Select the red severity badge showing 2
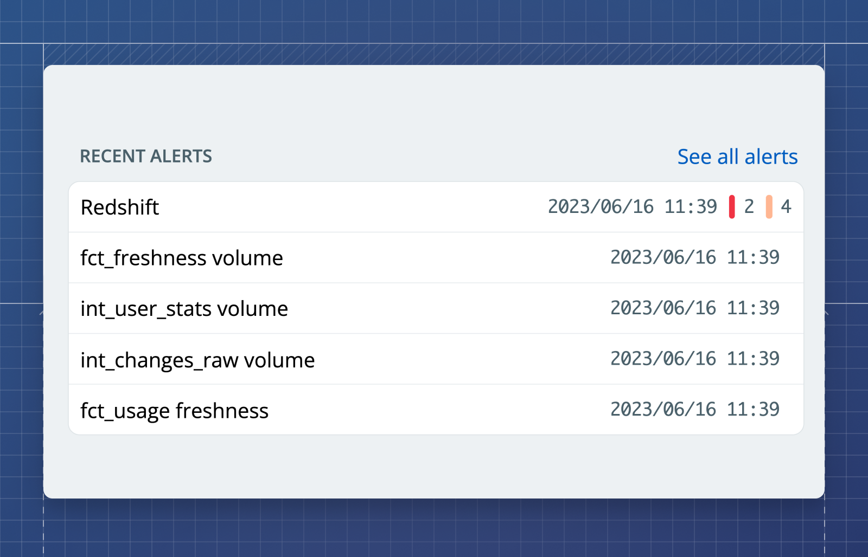 point(741,206)
